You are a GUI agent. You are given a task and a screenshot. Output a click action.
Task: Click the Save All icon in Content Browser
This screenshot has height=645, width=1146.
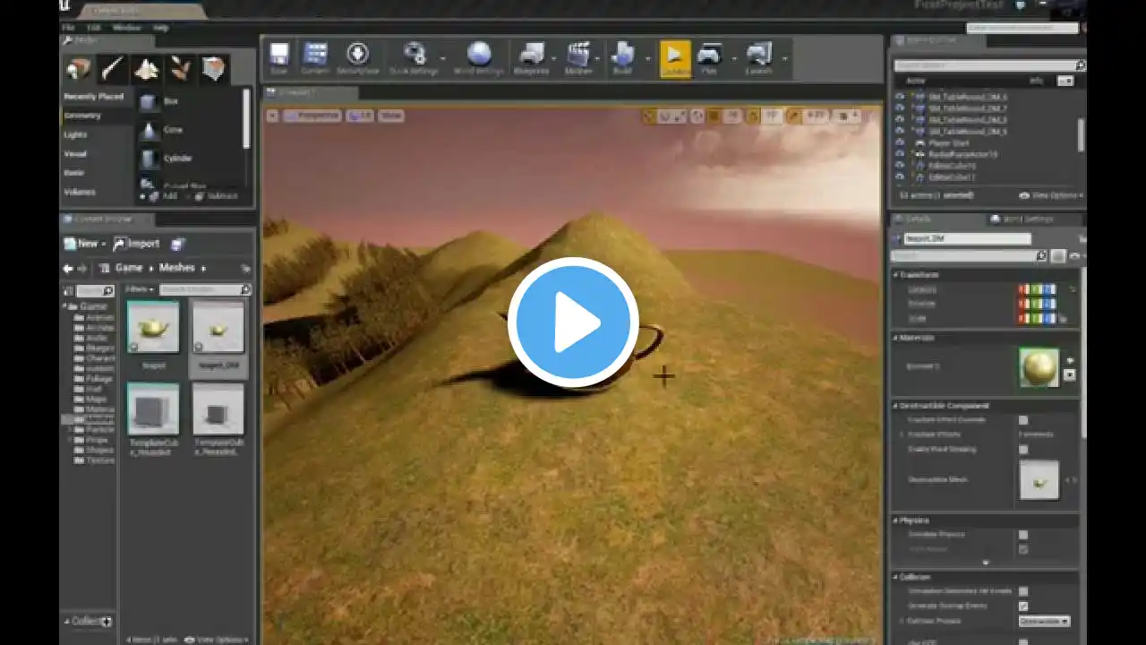point(177,244)
